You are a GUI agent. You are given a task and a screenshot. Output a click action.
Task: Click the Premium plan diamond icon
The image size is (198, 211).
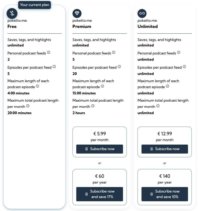[x=77, y=13]
